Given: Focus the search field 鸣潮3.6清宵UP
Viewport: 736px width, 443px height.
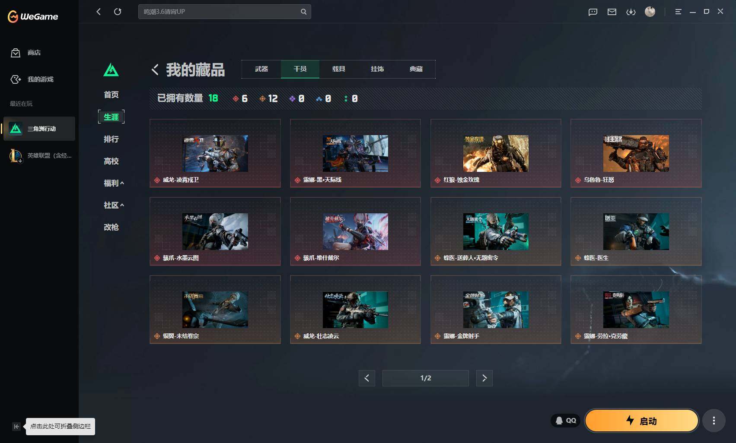Looking at the screenshot, I should coord(224,12).
